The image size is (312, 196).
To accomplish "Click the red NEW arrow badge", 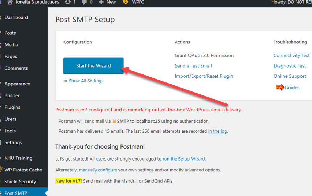I will (x=280, y=87).
